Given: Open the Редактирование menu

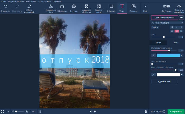Looking at the screenshot, I should point(16,1).
